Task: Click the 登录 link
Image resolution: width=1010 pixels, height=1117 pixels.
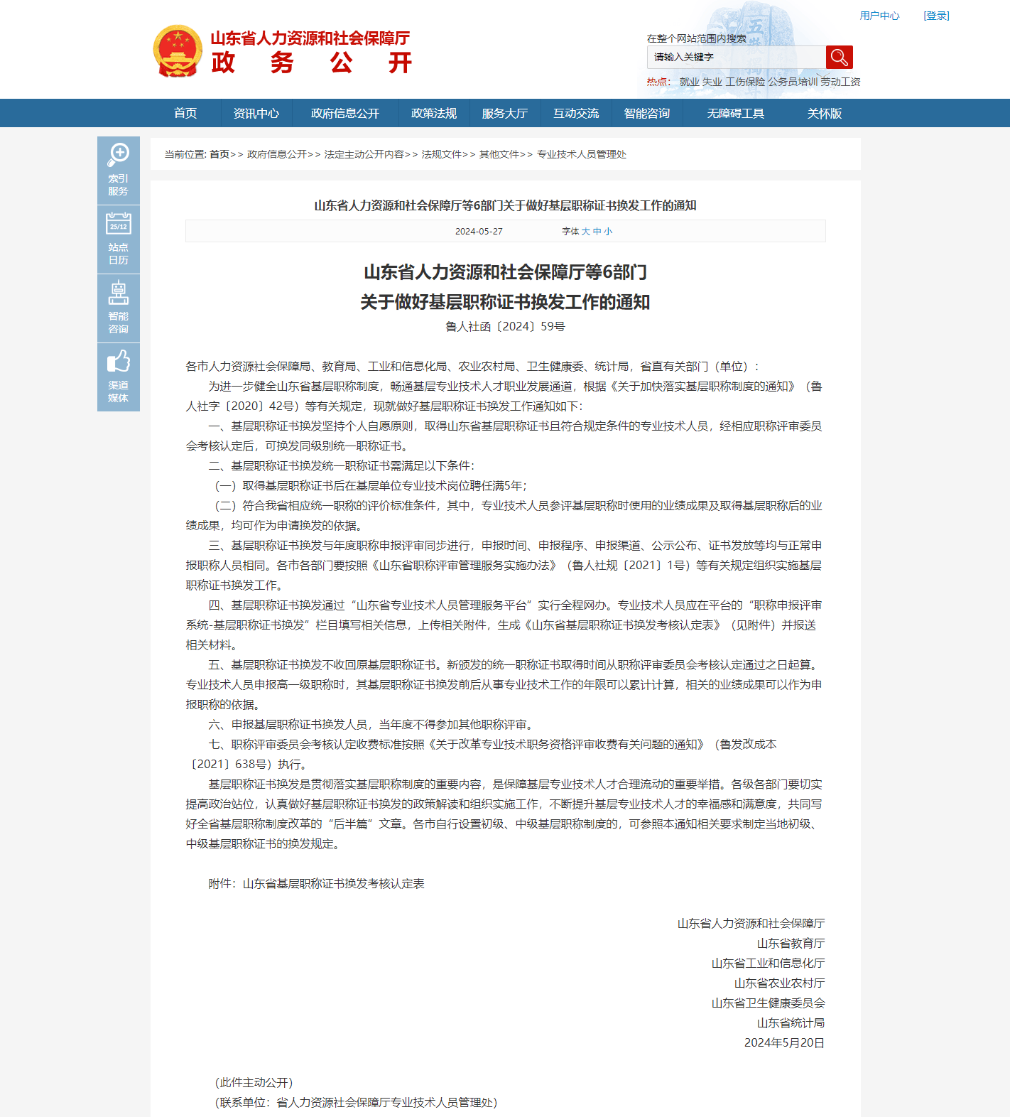Action: click(936, 16)
